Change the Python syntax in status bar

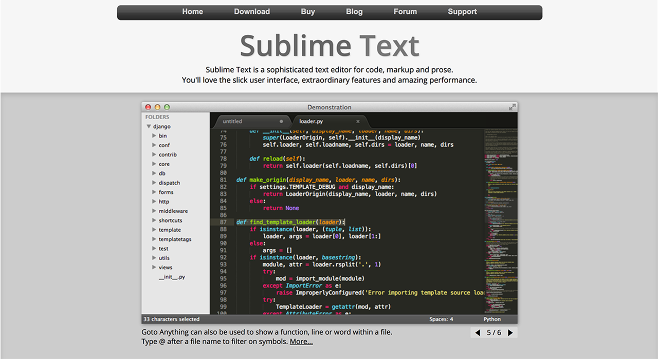pos(492,319)
